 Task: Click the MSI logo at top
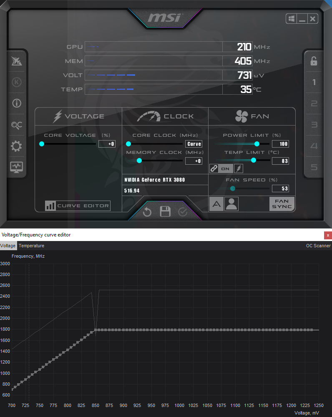(165, 18)
